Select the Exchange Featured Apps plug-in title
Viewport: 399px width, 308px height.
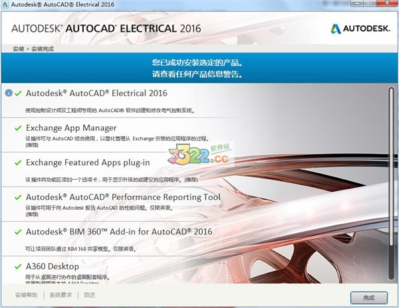coord(88,163)
